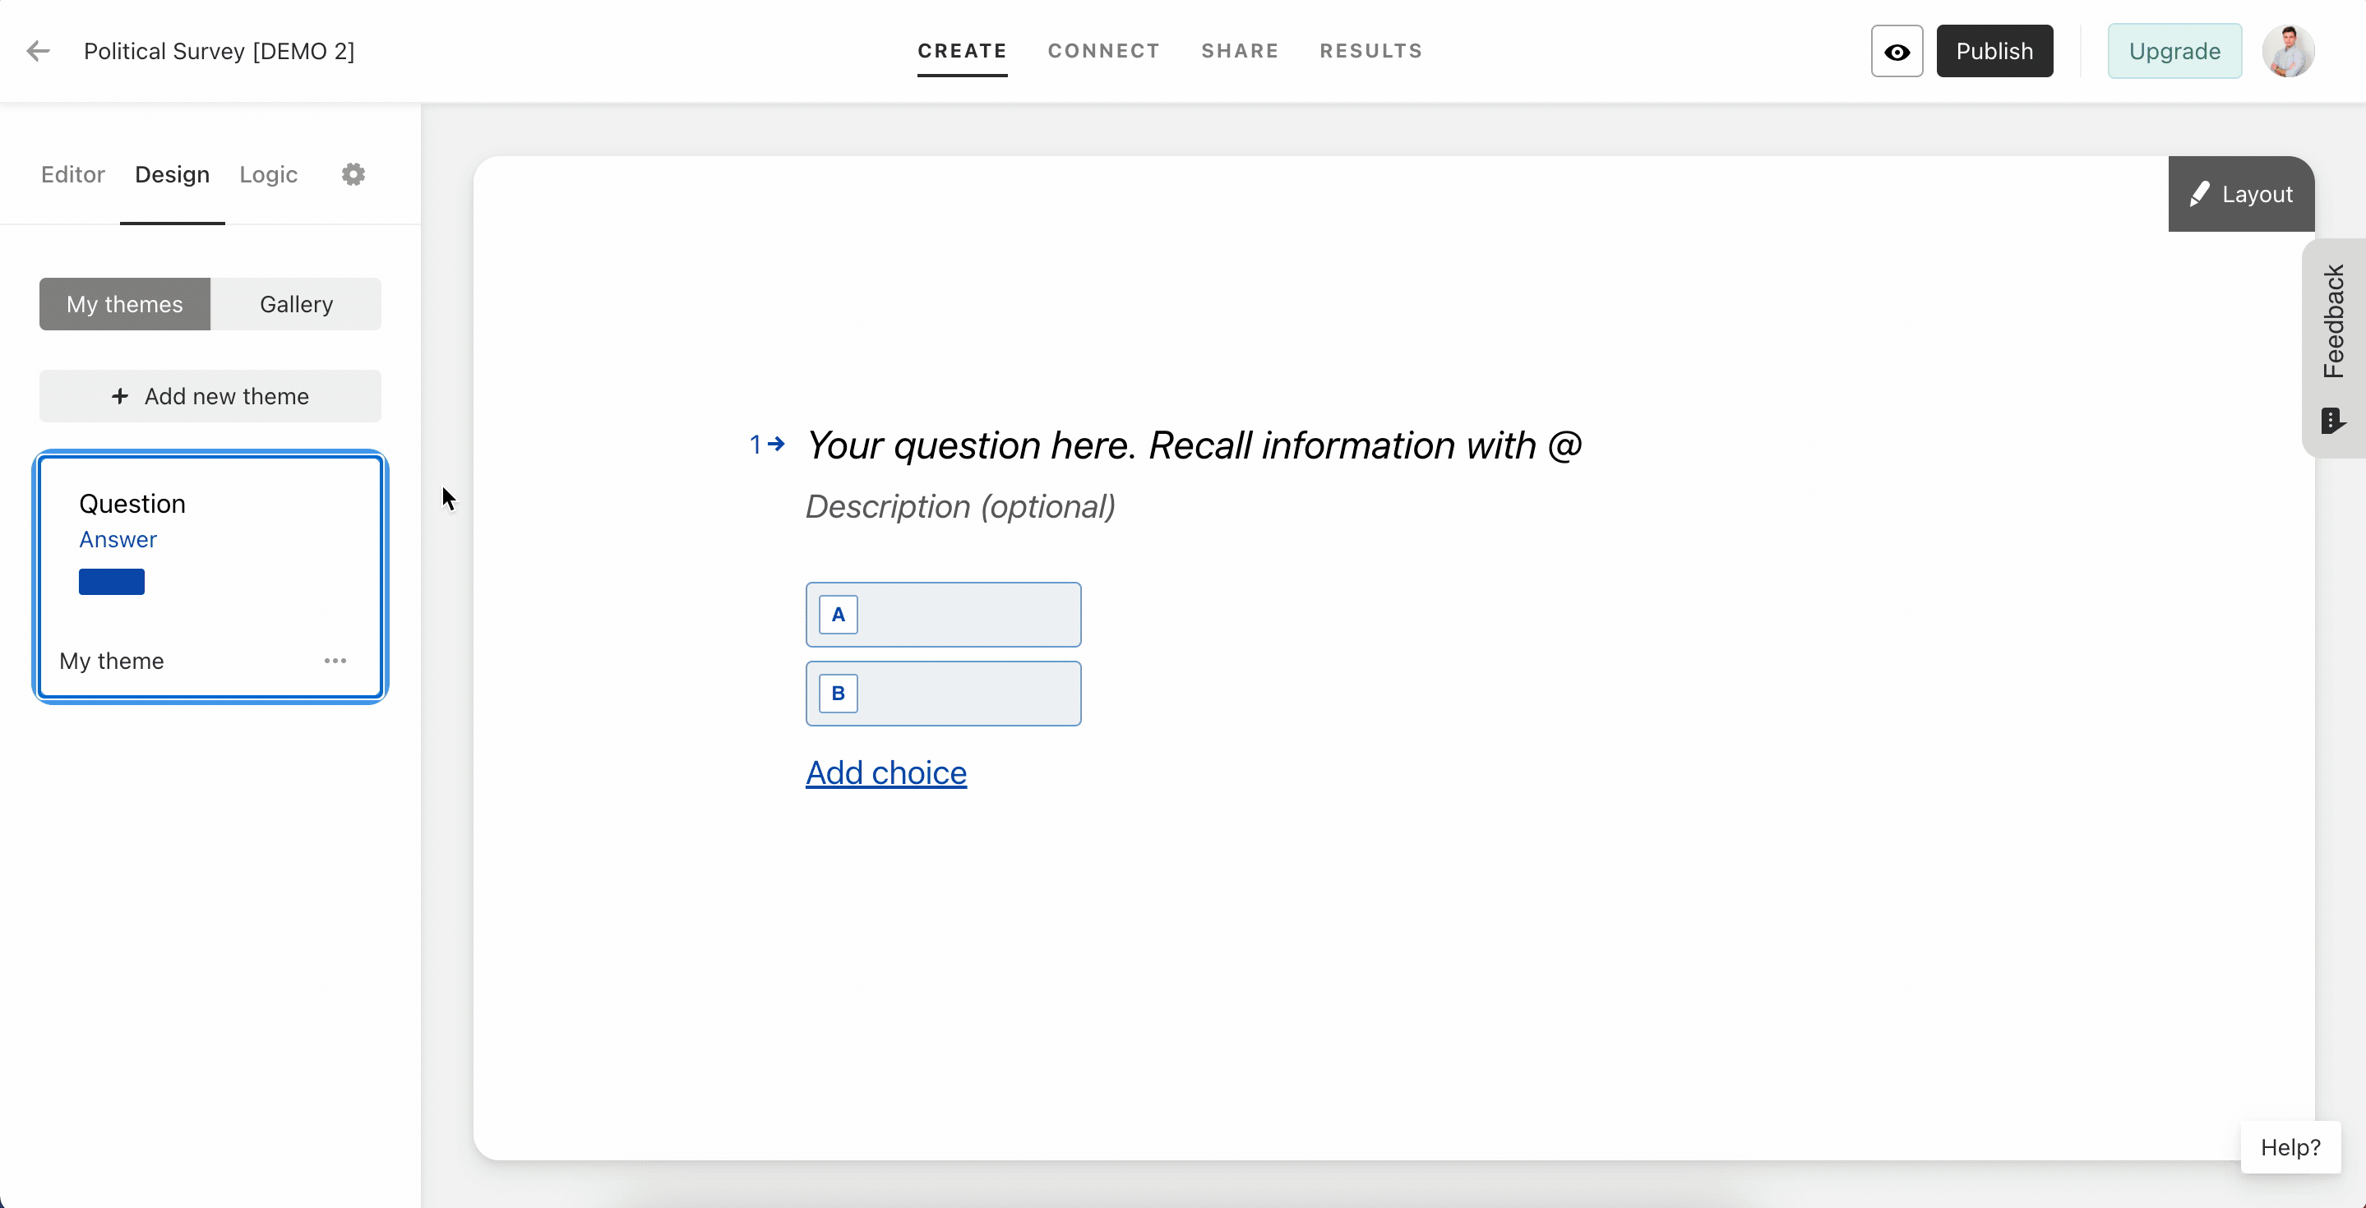The height and width of the screenshot is (1208, 2366).
Task: Switch to the CONNECT tab
Action: pos(1103,52)
